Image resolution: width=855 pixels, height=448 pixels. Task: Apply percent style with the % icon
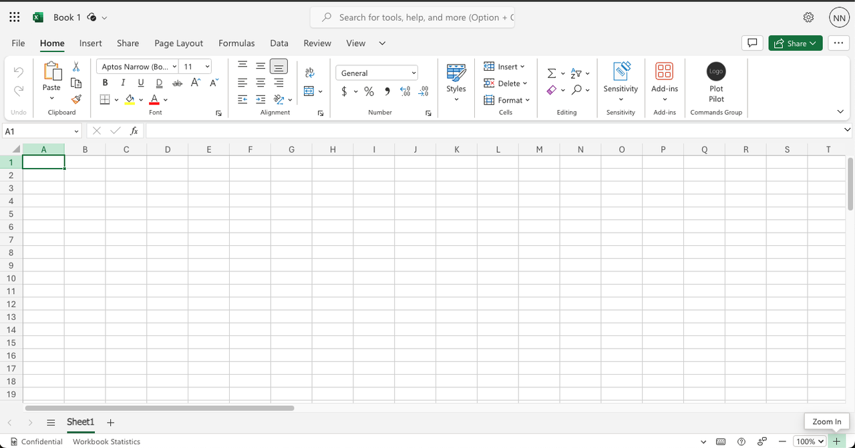pos(369,91)
